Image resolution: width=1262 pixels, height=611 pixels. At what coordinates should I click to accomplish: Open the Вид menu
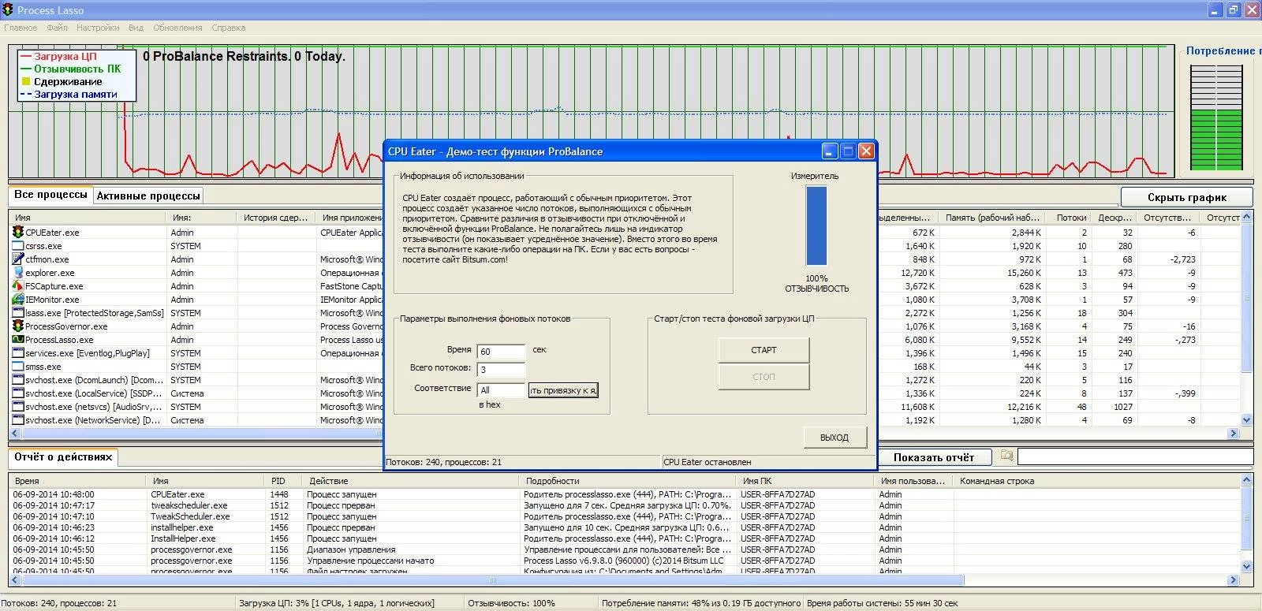click(136, 28)
